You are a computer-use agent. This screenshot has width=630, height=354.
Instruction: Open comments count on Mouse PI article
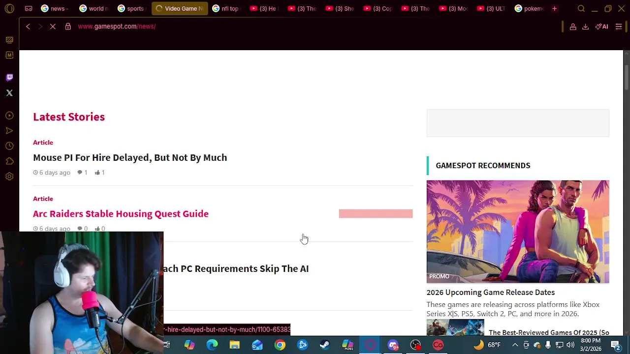point(82,173)
